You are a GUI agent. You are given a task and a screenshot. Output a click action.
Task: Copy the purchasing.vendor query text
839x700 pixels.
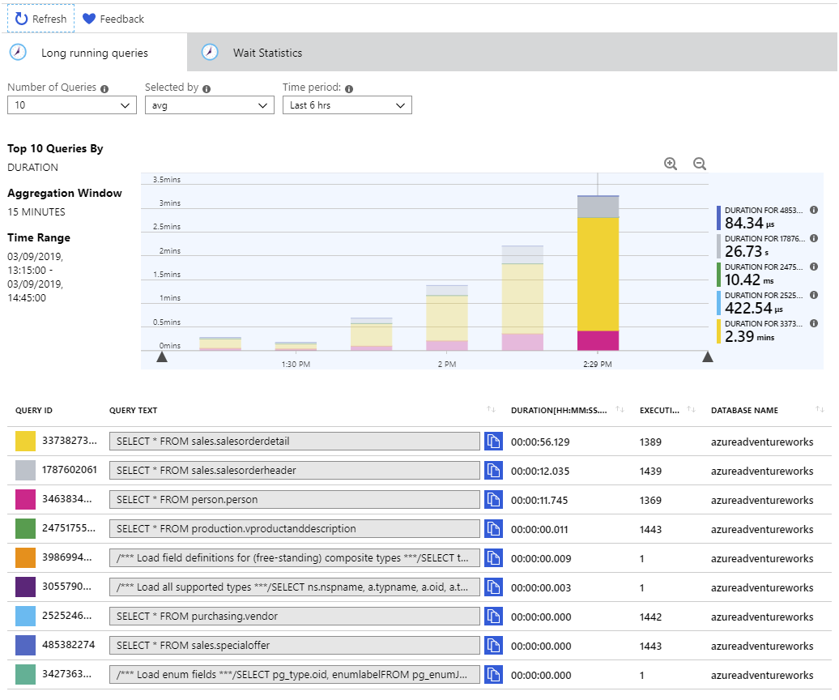493,617
